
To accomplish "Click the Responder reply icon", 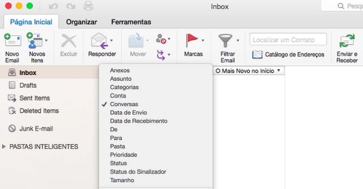I will (x=100, y=41).
